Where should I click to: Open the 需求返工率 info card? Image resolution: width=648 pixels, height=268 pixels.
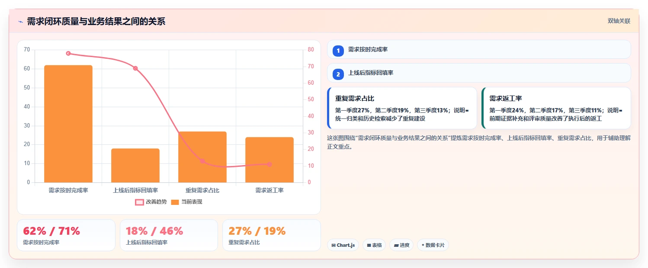pyautogui.click(x=556, y=108)
